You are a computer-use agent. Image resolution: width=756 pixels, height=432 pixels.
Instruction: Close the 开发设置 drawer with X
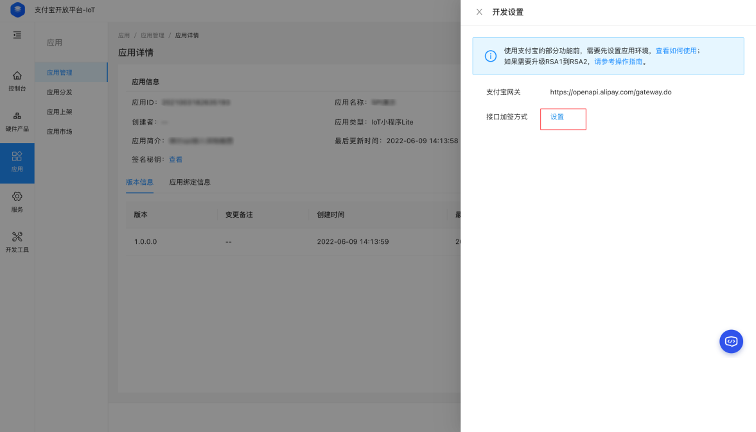coord(479,12)
